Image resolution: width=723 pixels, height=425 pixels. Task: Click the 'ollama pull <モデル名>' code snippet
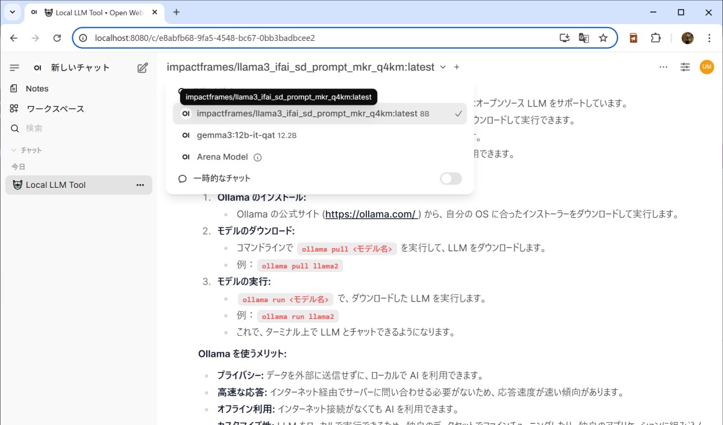pos(347,249)
